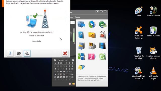The image size is (161, 91).
Task: Click the Conectado status text
Action: 37,41
